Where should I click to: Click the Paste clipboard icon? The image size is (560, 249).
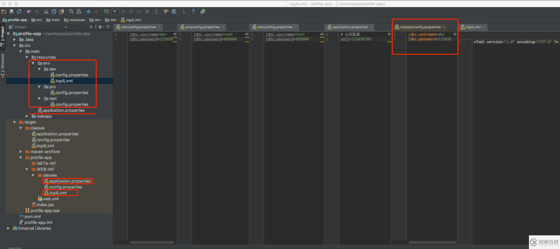62,11
